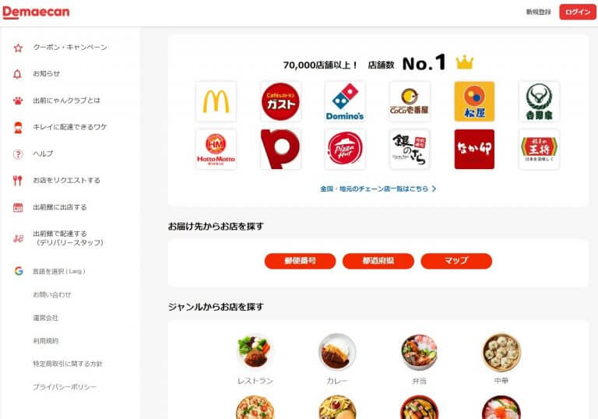Select the Domino's pizza logo
598x419 pixels.
345,101
